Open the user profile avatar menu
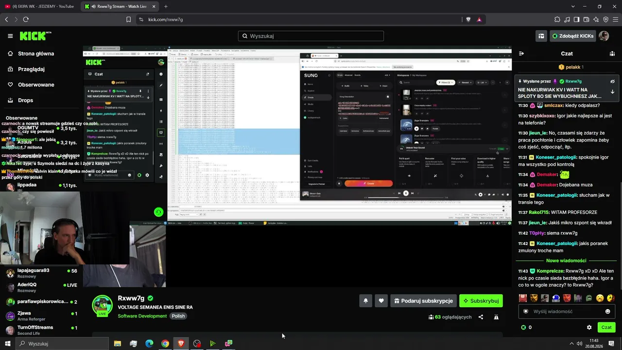 click(x=604, y=36)
